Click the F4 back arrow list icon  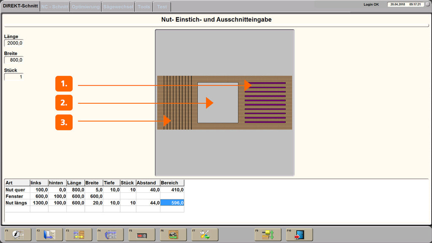point(110,235)
